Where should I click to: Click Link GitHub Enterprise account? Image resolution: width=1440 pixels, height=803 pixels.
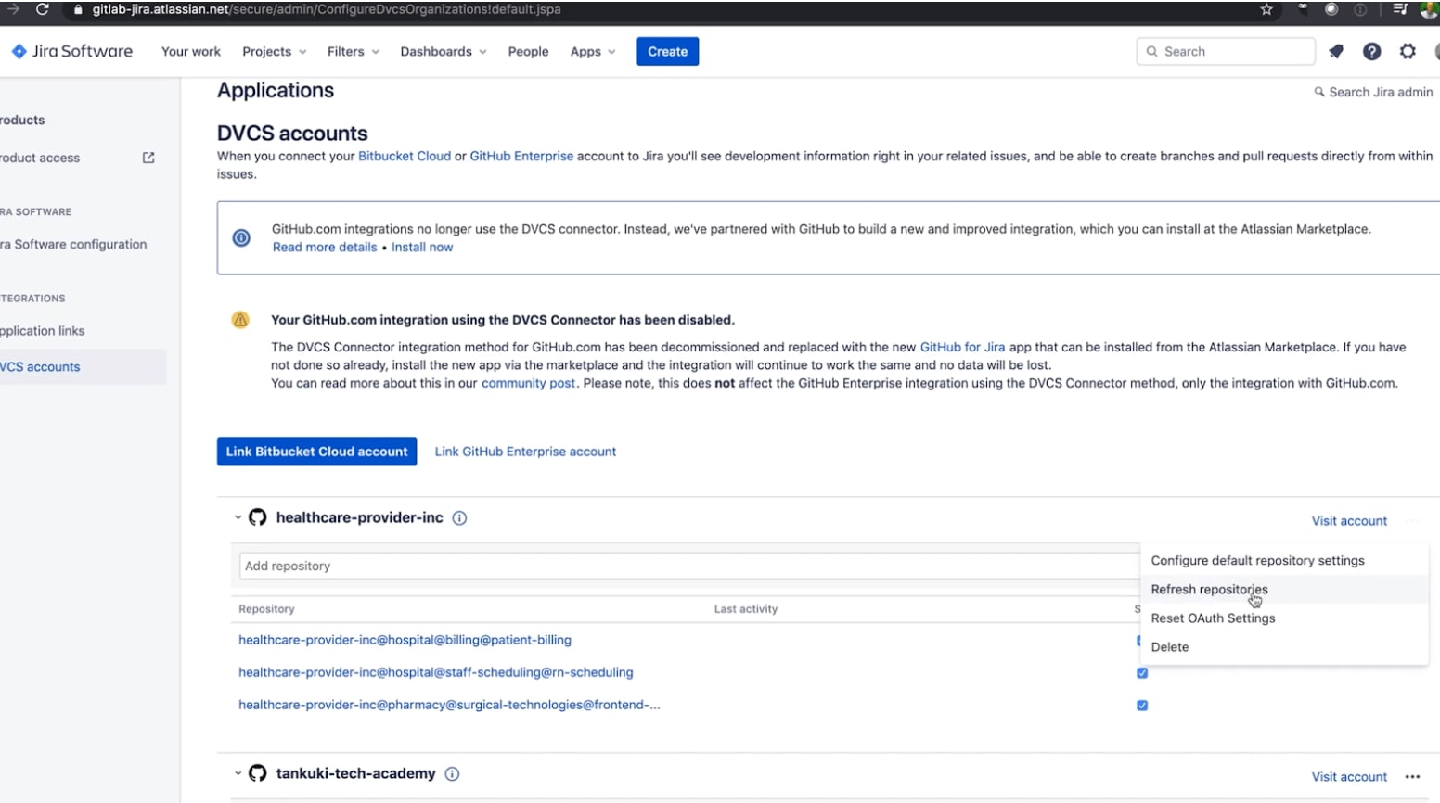click(525, 452)
